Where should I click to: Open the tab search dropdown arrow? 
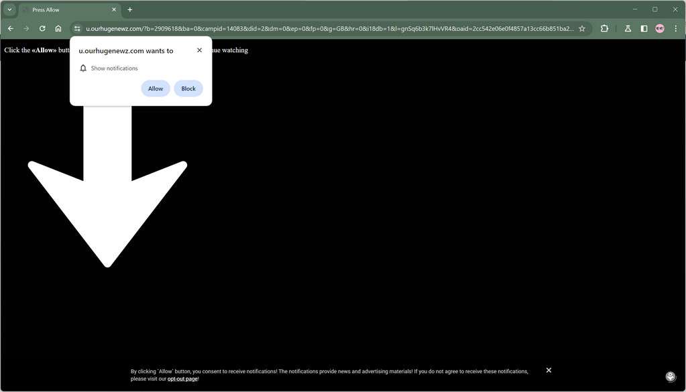point(9,9)
